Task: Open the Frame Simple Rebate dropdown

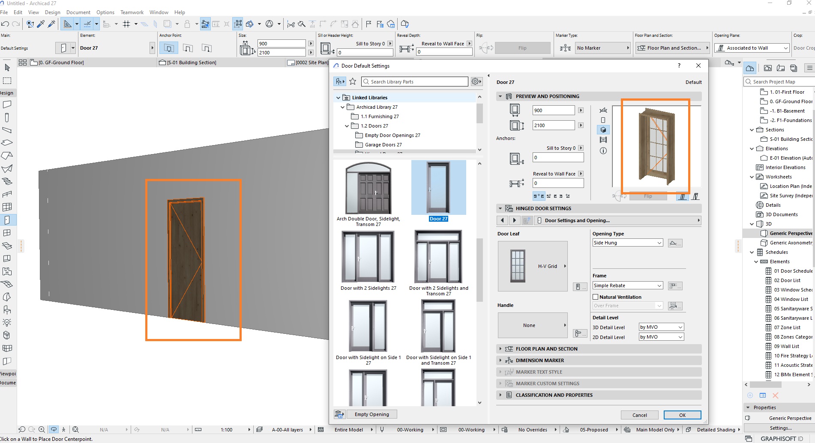Action: [628, 285]
